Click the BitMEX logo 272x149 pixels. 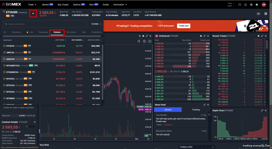coord(12,4)
